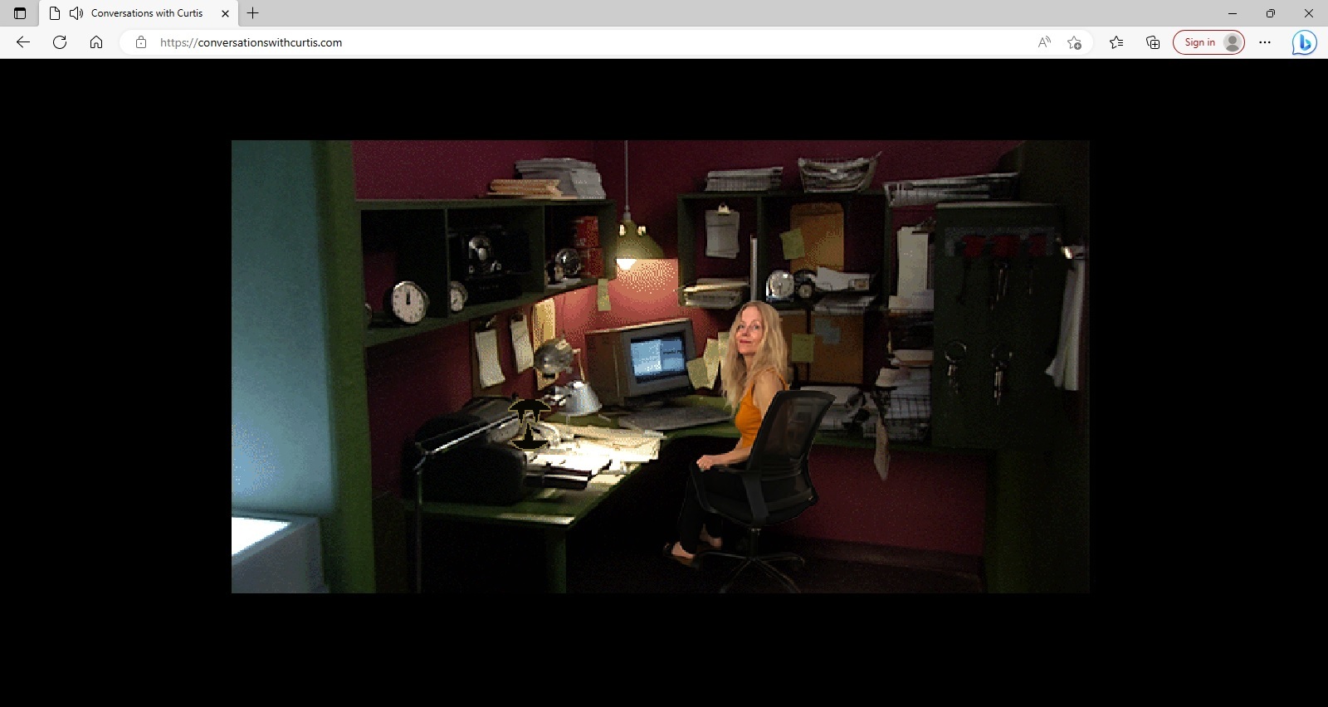The height and width of the screenshot is (707, 1328).
Task: Refresh the current page
Action: pyautogui.click(x=60, y=42)
